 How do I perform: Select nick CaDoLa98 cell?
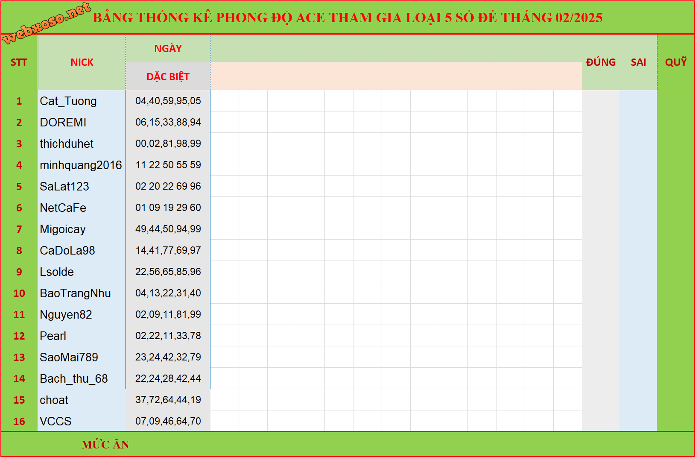pos(82,250)
